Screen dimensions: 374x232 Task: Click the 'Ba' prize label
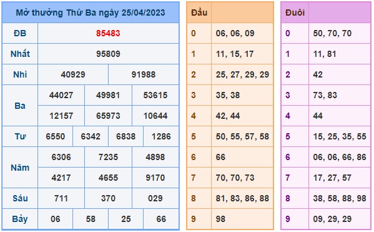20,106
